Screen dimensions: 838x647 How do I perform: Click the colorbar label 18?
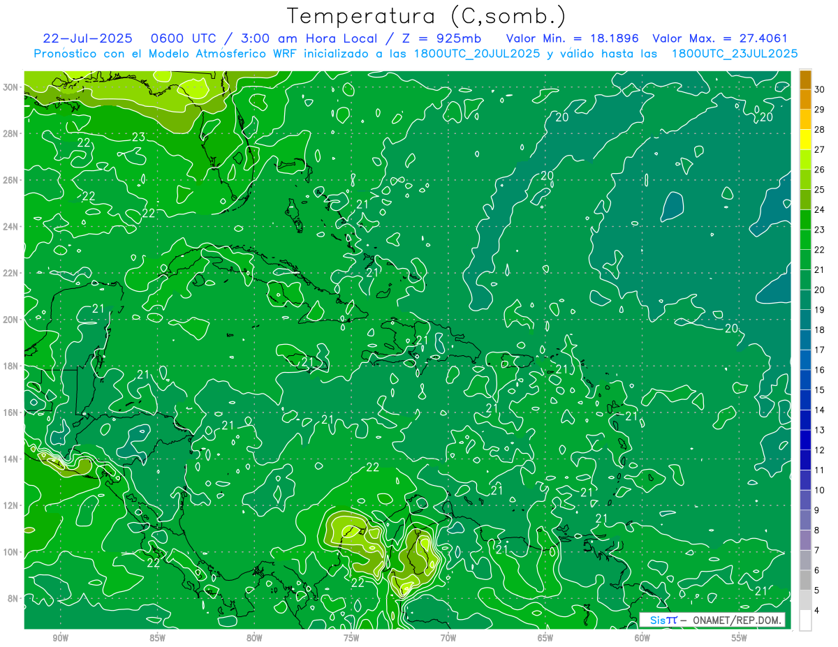point(819,329)
